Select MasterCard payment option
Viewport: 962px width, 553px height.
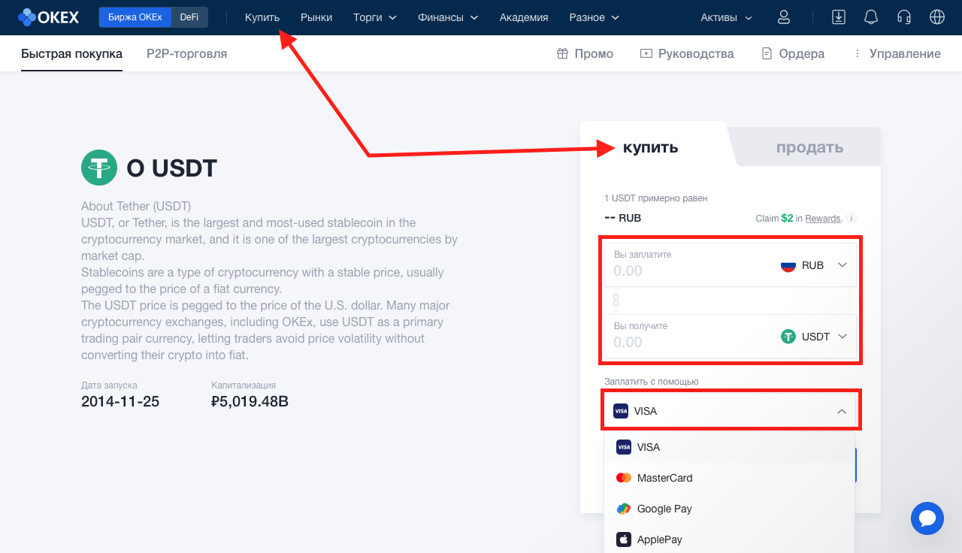click(x=729, y=478)
